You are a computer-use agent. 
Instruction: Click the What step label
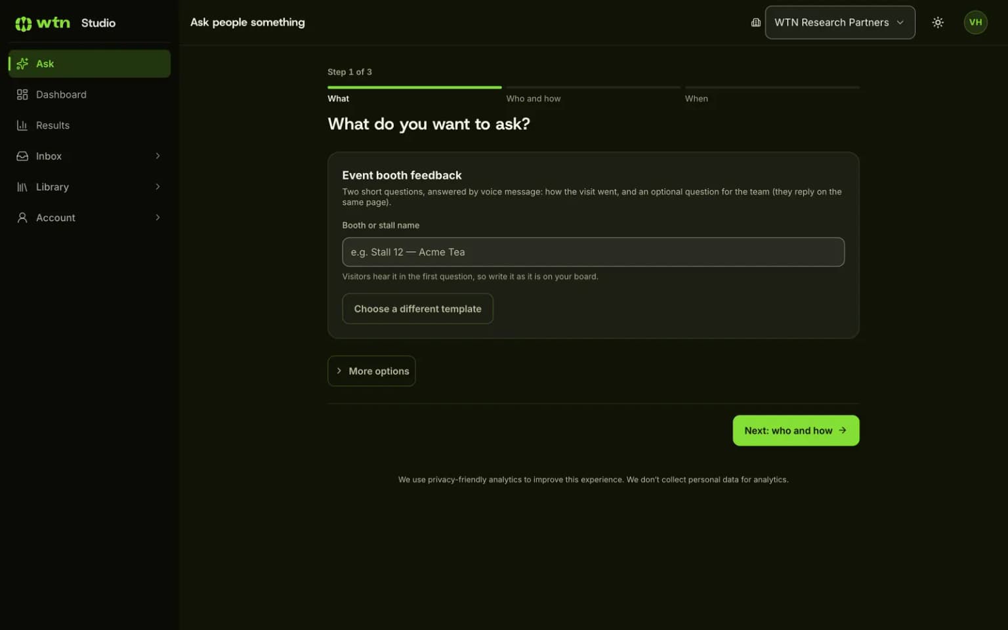(338, 98)
